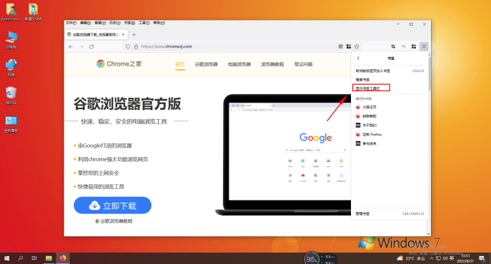Open the shield tracking protection icon
491x264 pixels.
click(x=128, y=46)
